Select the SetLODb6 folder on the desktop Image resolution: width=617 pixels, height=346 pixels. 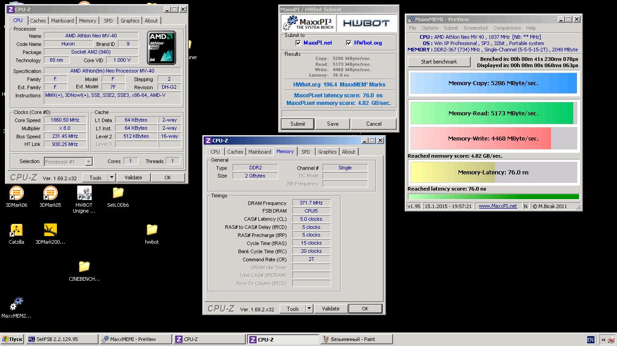(x=118, y=197)
